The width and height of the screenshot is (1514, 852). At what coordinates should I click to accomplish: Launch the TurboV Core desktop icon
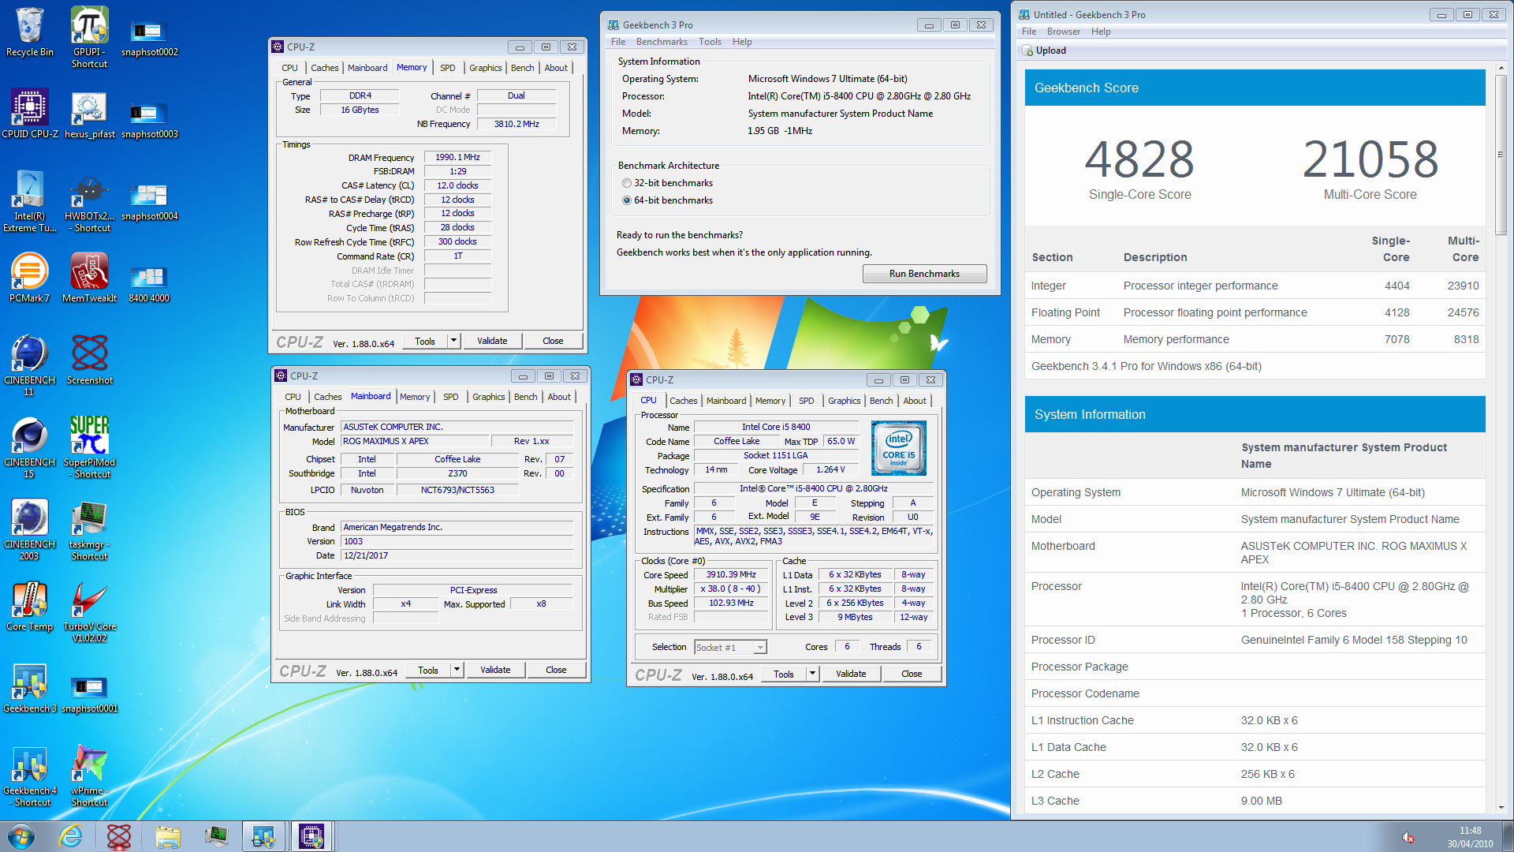pos(89,612)
